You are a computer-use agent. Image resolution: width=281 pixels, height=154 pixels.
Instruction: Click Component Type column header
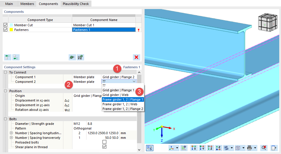(x=40, y=20)
